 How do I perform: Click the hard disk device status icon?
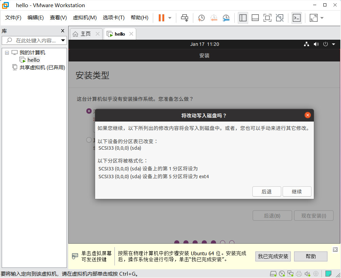[273, 274]
